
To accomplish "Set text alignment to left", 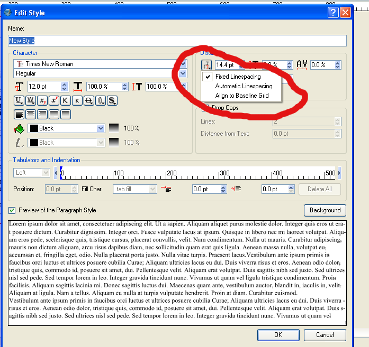I will 19,114.
